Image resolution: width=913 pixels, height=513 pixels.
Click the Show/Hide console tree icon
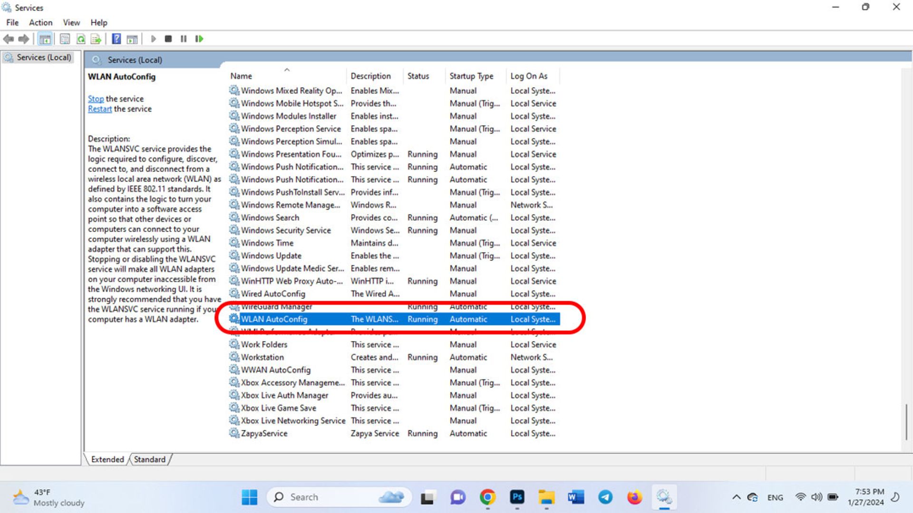45,39
